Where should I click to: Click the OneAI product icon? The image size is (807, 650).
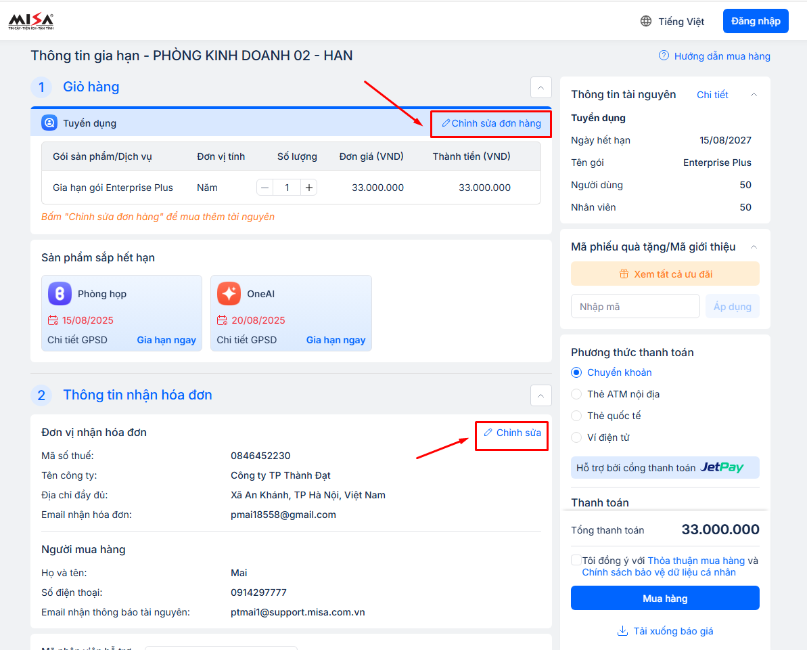pos(229,294)
